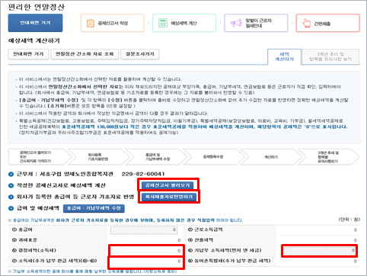Viewport: 367px width, 276px height.
Task: Focus the 기납부 소득세액 input field
Action: [319, 251]
